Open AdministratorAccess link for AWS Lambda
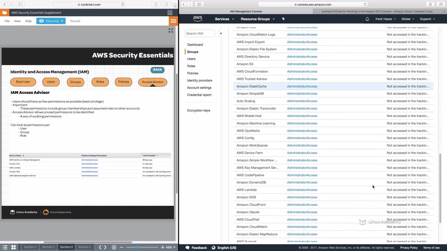 point(302,190)
